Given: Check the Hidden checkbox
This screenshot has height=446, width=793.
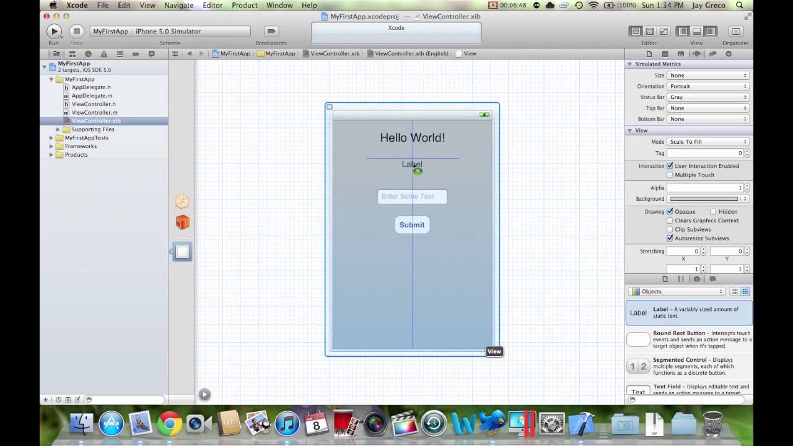Looking at the screenshot, I should point(713,211).
